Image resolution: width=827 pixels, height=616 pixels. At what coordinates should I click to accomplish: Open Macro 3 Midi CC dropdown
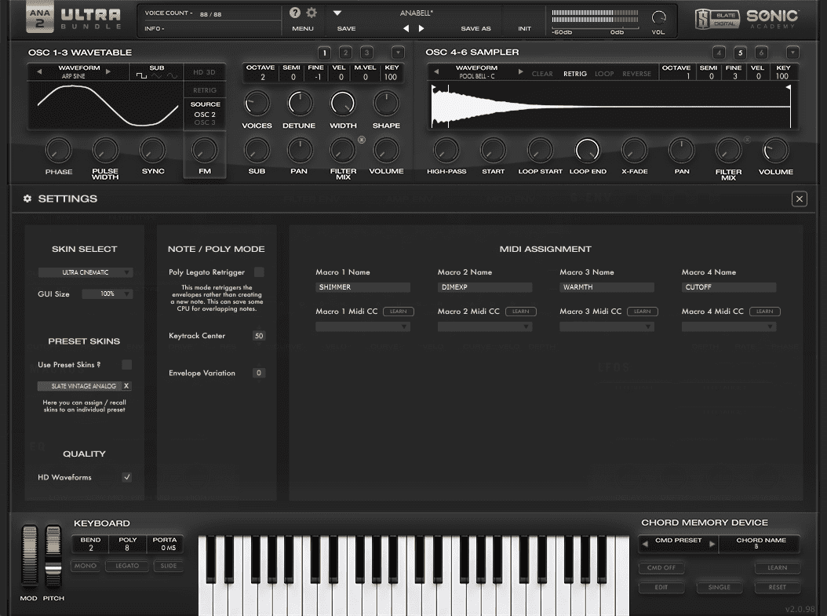click(x=607, y=327)
